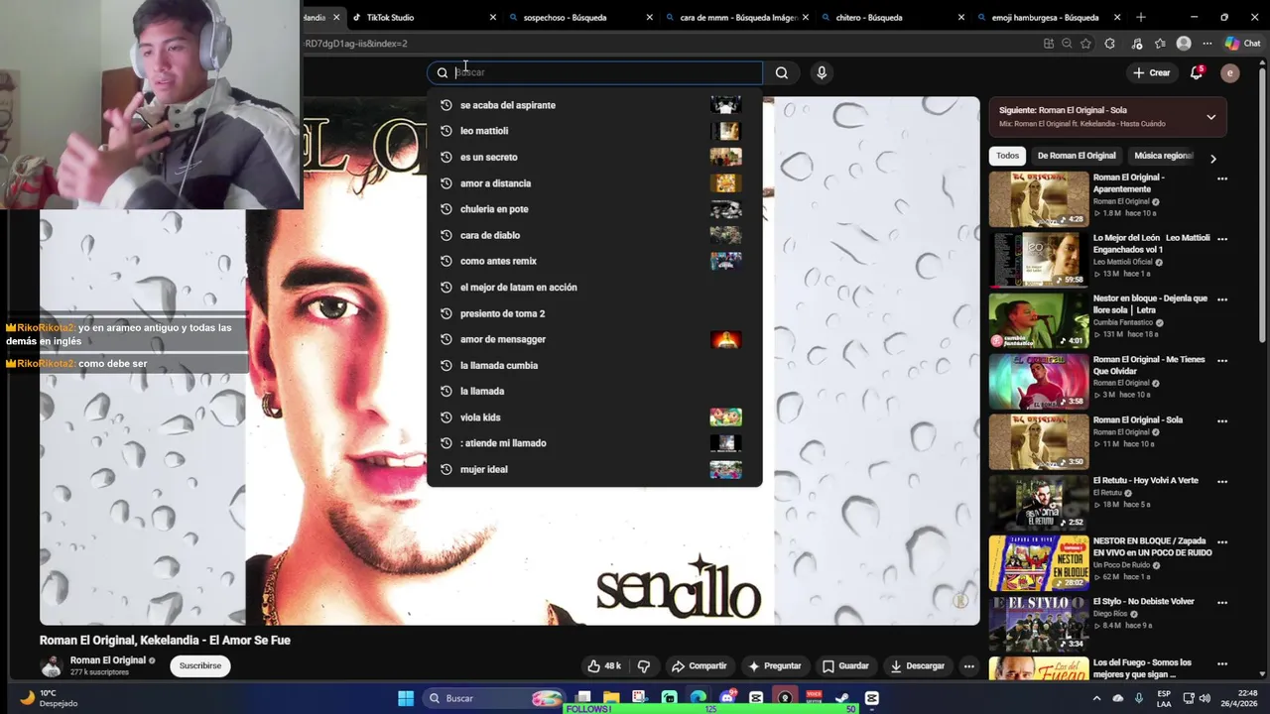Choose 'el mejor de latam en acción' suggestion
The width and height of the screenshot is (1270, 714).
pos(594,288)
